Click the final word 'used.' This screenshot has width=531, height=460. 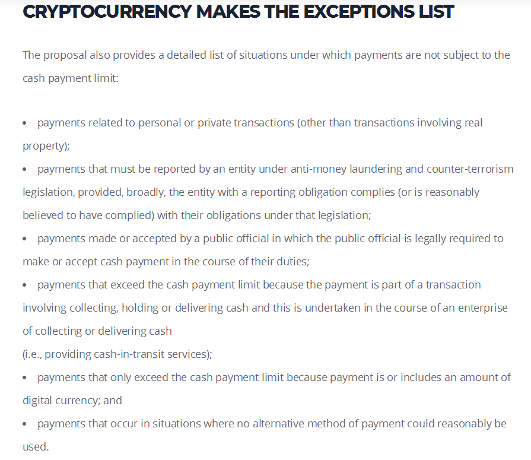(x=36, y=447)
